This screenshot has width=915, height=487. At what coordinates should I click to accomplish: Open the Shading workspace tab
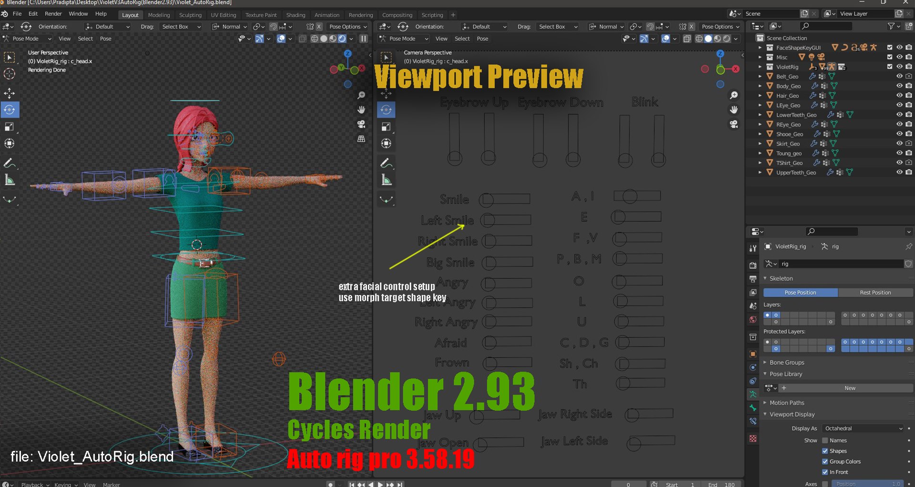pyautogui.click(x=295, y=15)
